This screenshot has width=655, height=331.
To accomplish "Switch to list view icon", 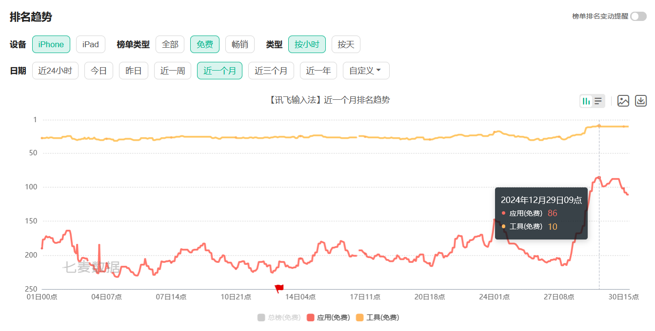I will tap(598, 101).
